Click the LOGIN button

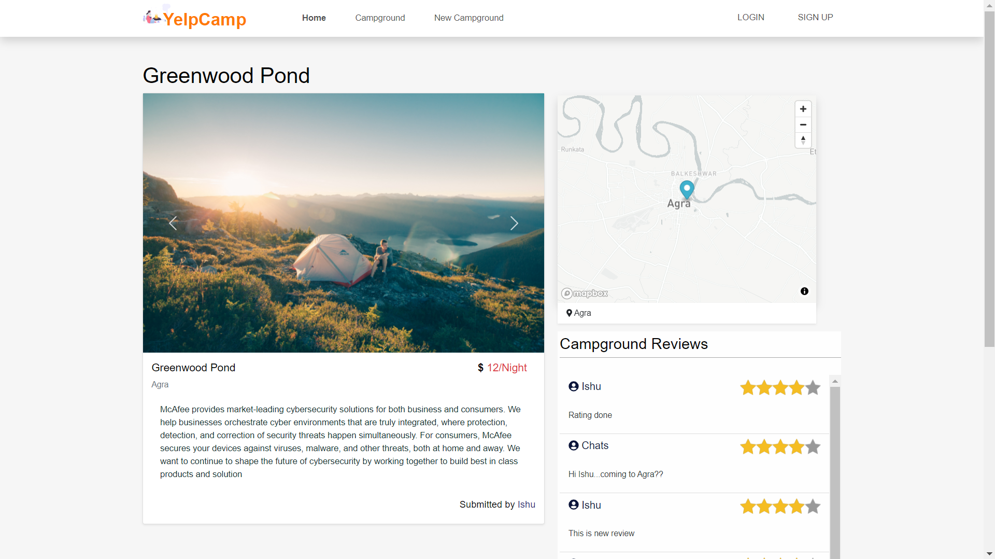[x=750, y=17]
